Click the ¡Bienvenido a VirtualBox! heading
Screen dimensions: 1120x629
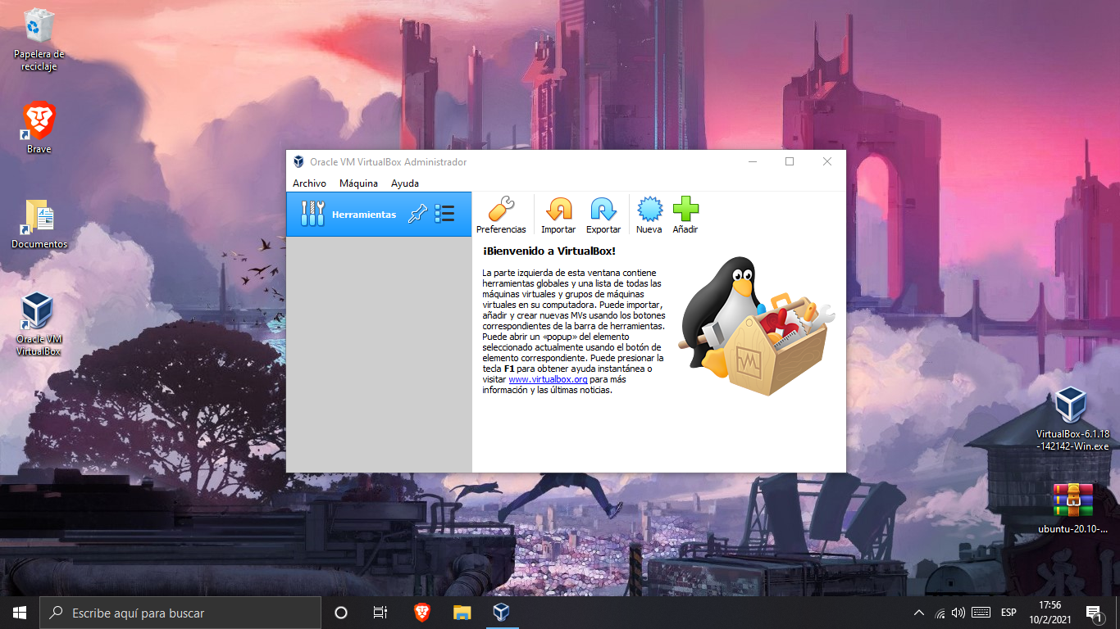549,251
